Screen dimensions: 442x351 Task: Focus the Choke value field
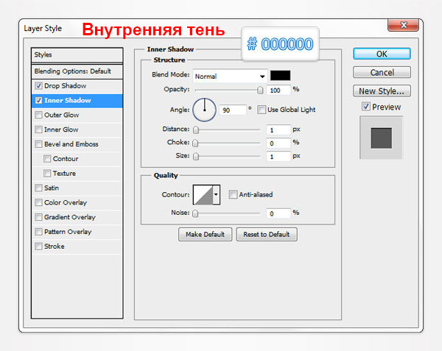click(x=278, y=143)
